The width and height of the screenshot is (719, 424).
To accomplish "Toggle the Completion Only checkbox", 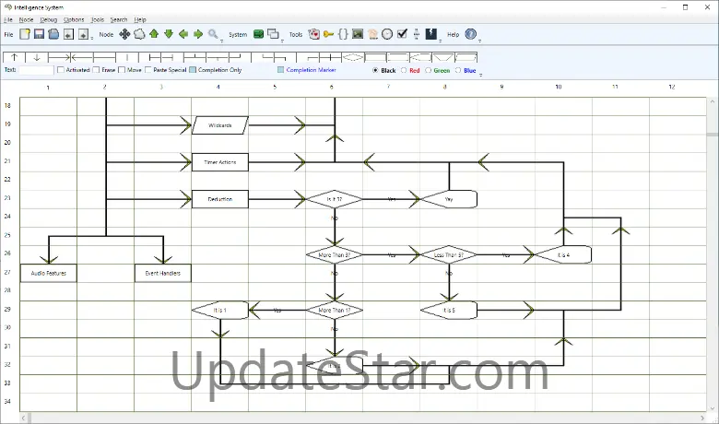I will [193, 70].
